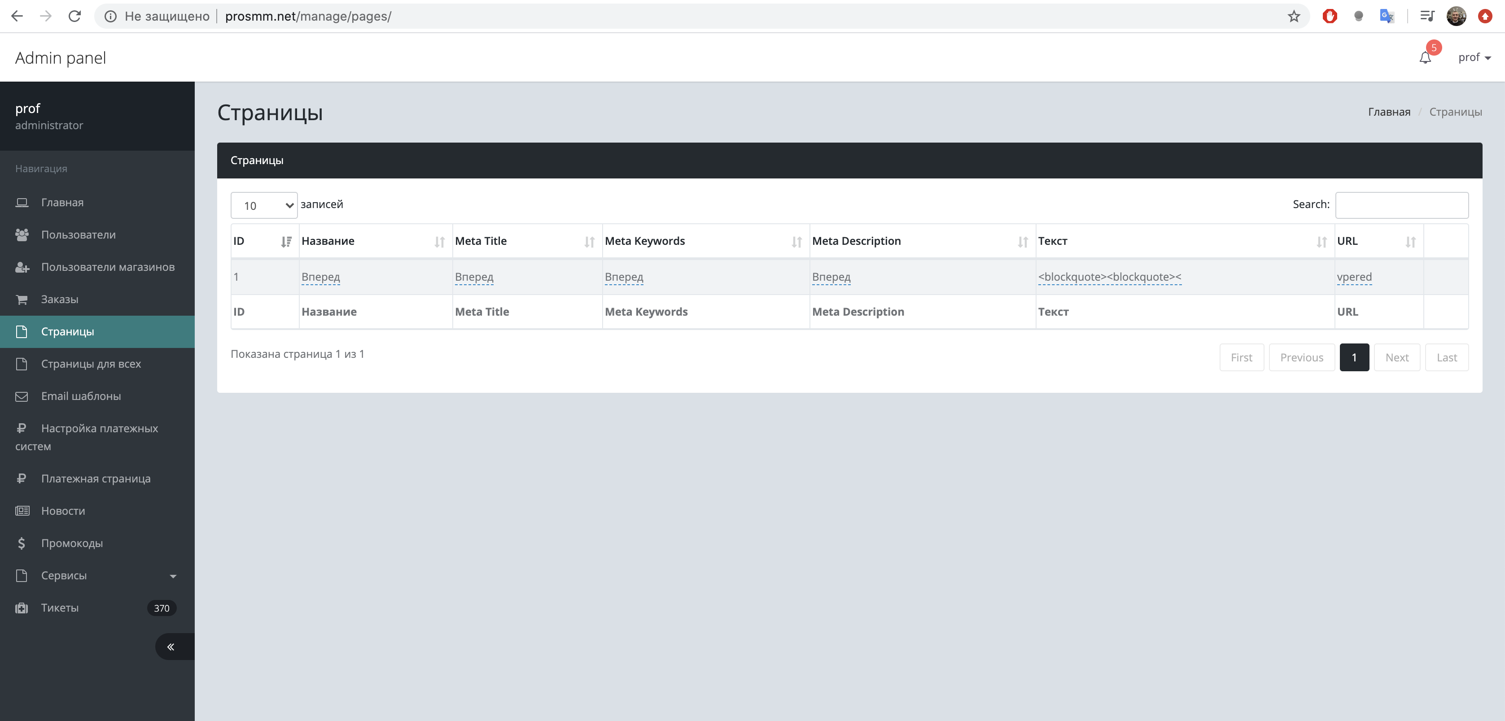Sort by the URL column arrows
This screenshot has height=721, width=1505.
coord(1410,242)
